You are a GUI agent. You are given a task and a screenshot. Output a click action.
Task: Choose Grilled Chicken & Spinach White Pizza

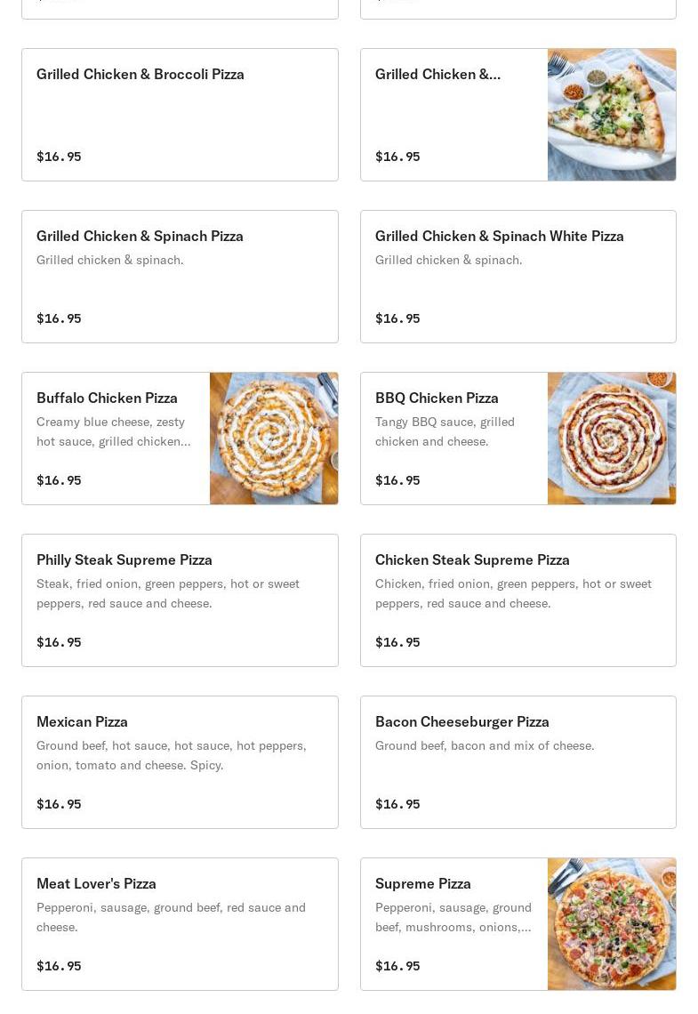pyautogui.click(x=517, y=277)
